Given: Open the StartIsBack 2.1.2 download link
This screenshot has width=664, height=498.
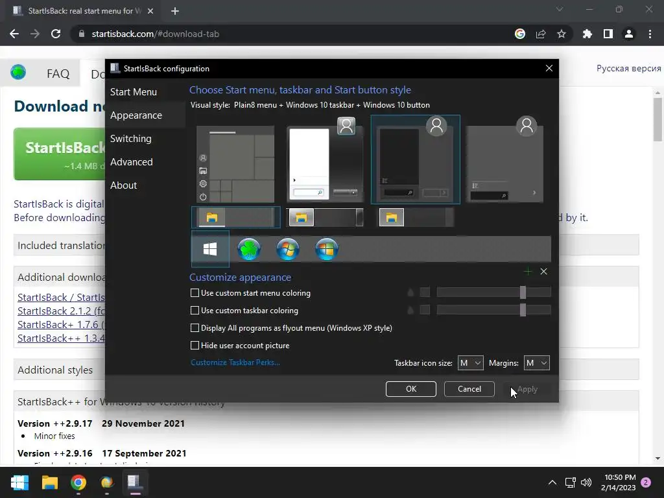Looking at the screenshot, I should click(62, 311).
